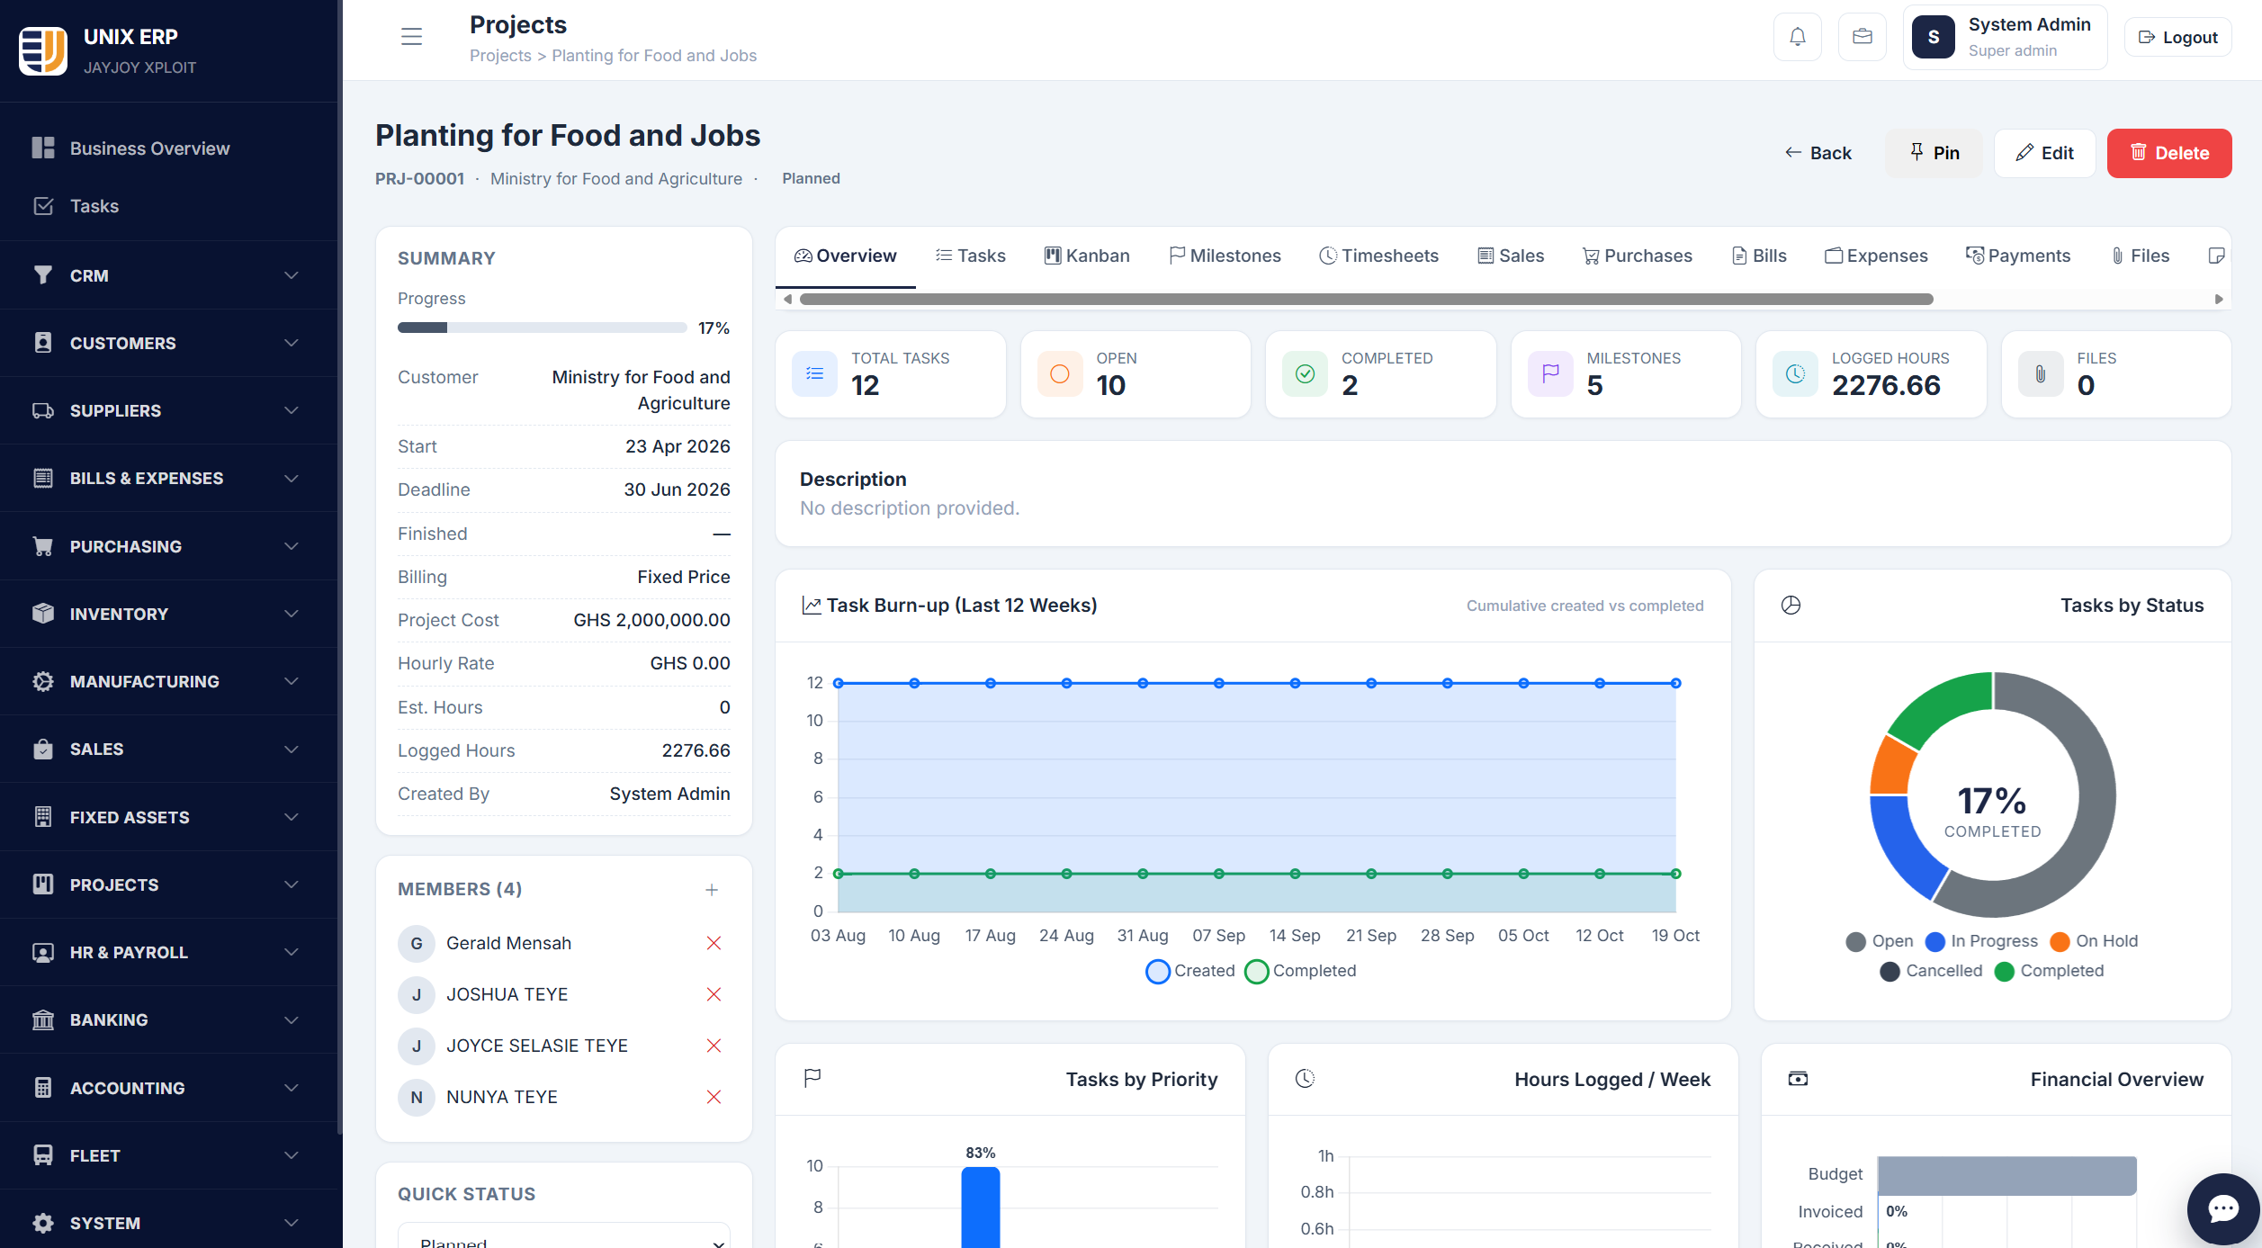Click the Delete project button
Screen dimensions: 2262x1248
[x=2169, y=153]
